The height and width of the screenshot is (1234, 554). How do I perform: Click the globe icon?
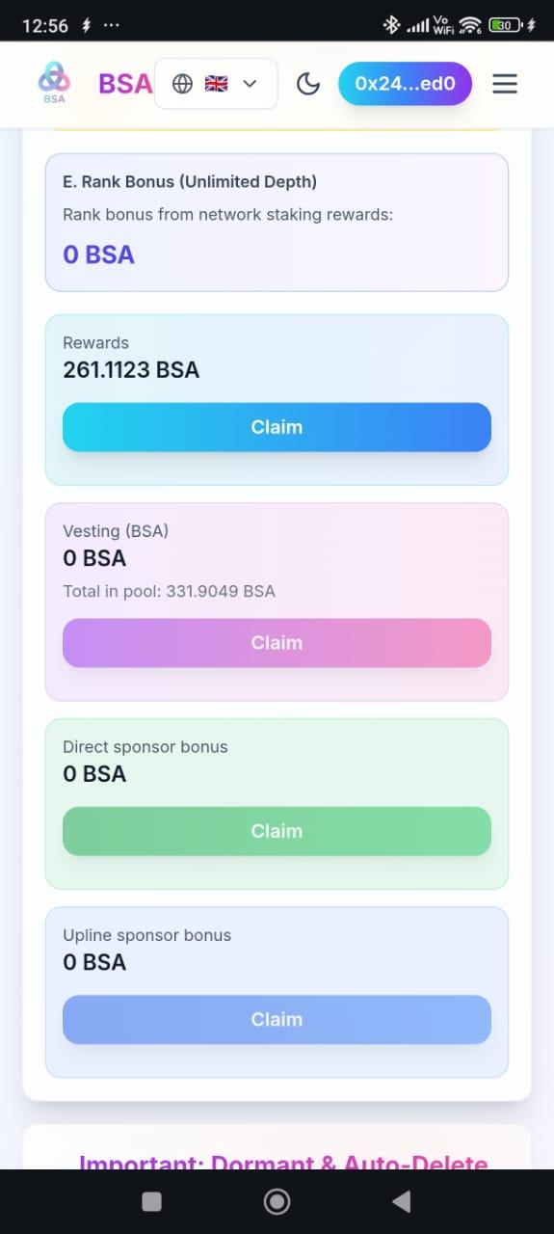pos(182,84)
